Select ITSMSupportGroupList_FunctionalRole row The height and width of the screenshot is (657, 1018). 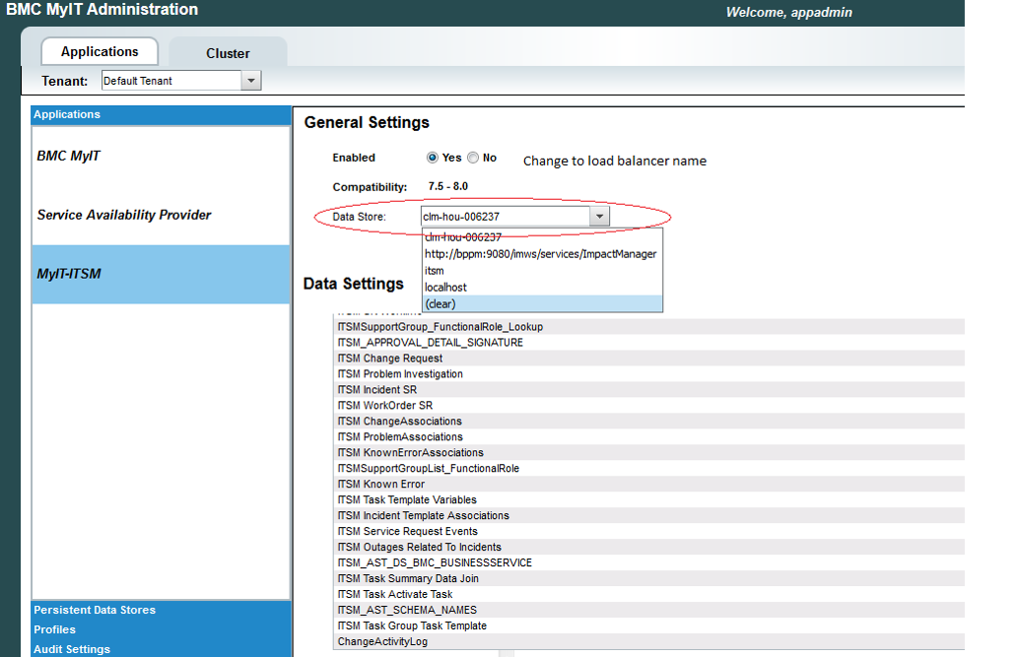coord(648,468)
